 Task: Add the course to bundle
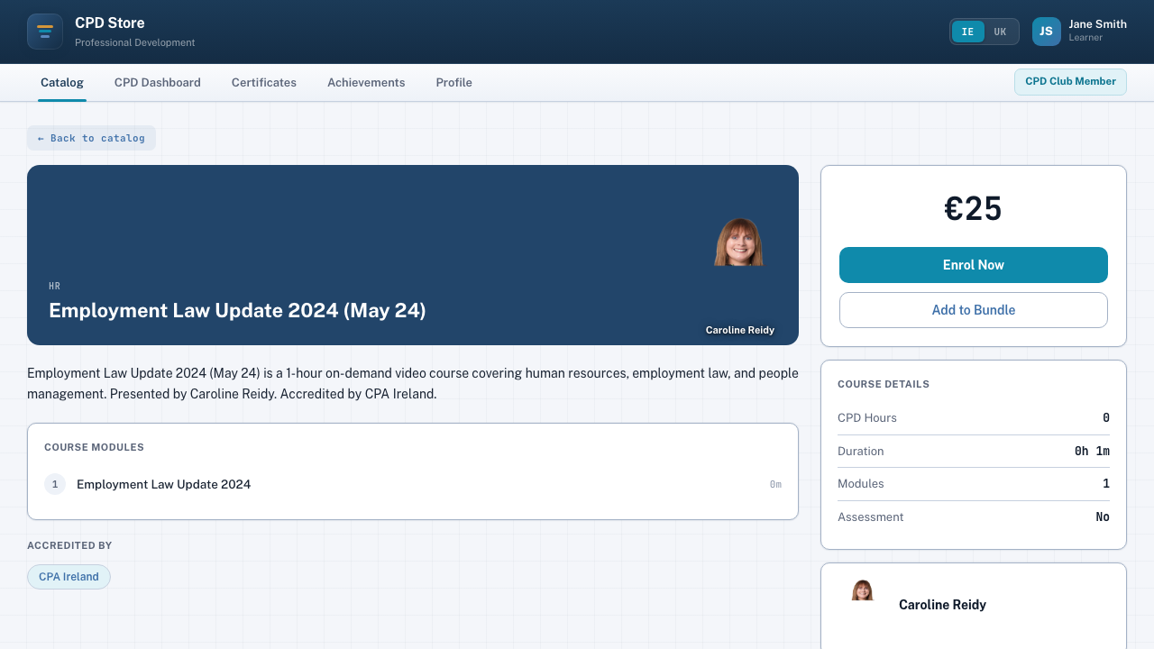[x=974, y=310]
